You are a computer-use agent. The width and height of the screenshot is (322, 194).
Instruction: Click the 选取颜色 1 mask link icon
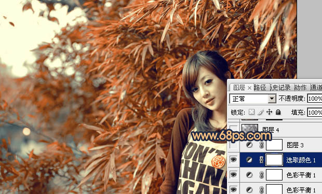click(261, 160)
